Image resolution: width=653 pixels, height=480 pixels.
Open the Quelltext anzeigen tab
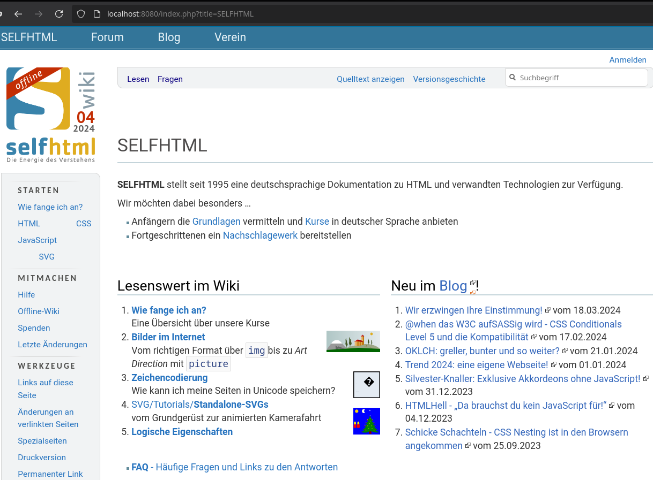[x=370, y=79]
